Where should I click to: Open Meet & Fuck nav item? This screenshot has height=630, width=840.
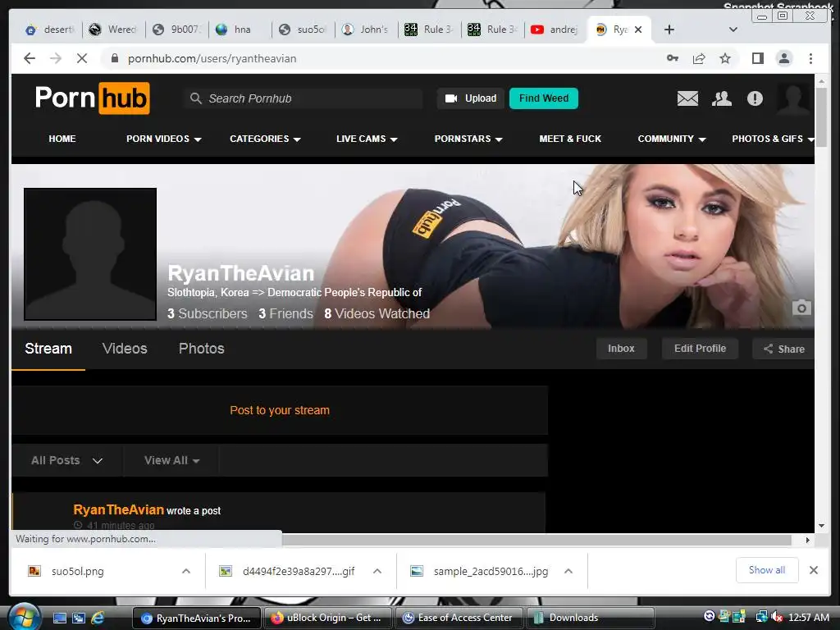[570, 139]
